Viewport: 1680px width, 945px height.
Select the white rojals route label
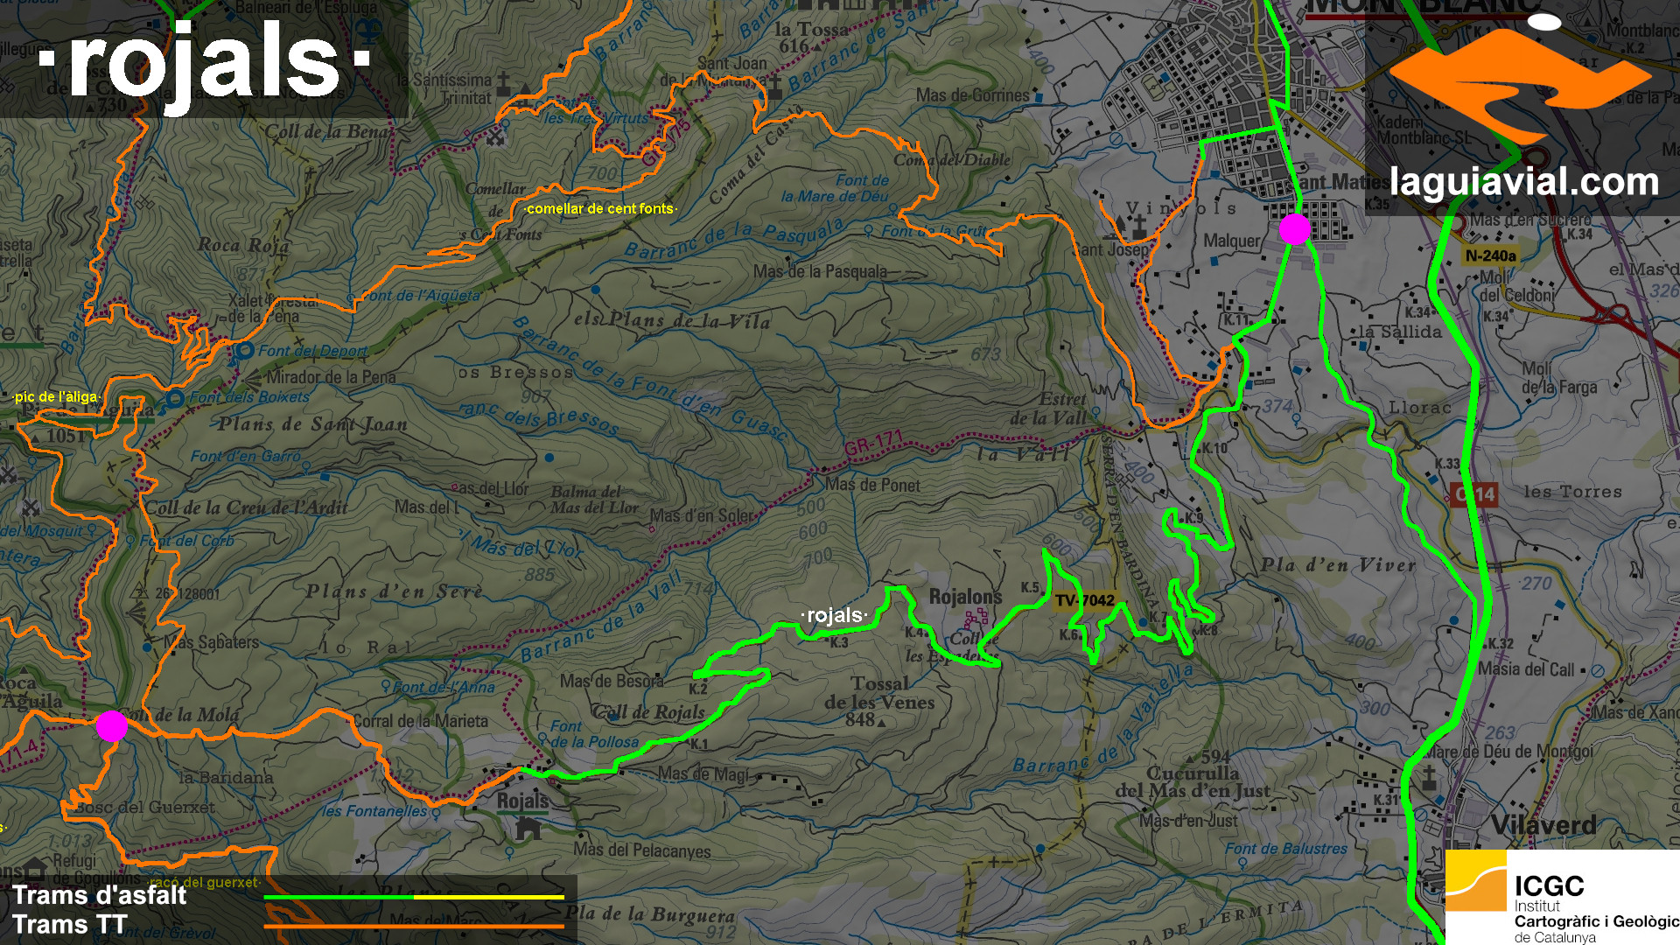coord(834,616)
